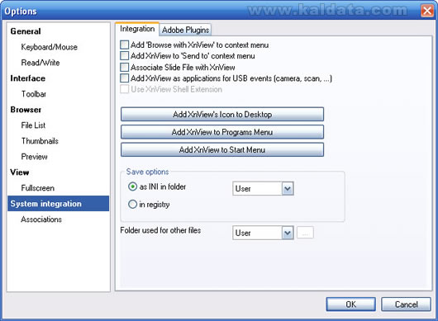Toggle Use XnView Shell Extension checkbox
The width and height of the screenshot is (438, 321).
pyautogui.click(x=124, y=89)
